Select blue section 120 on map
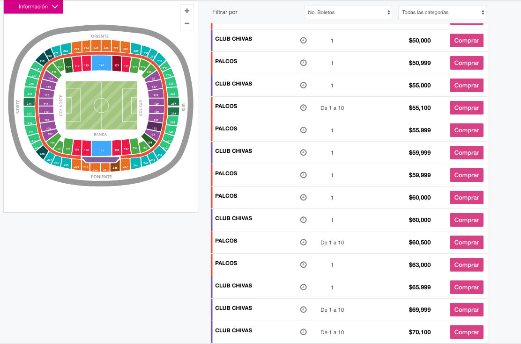The image size is (521, 344). [x=101, y=63]
